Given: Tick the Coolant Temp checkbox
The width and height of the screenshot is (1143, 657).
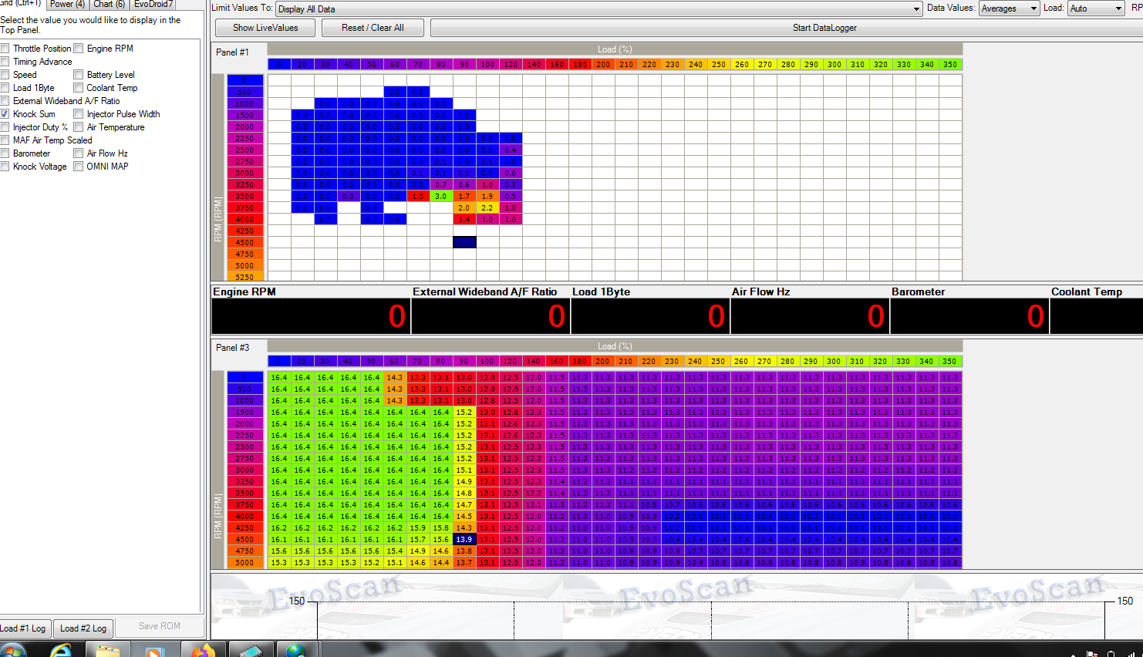Looking at the screenshot, I should (x=79, y=88).
